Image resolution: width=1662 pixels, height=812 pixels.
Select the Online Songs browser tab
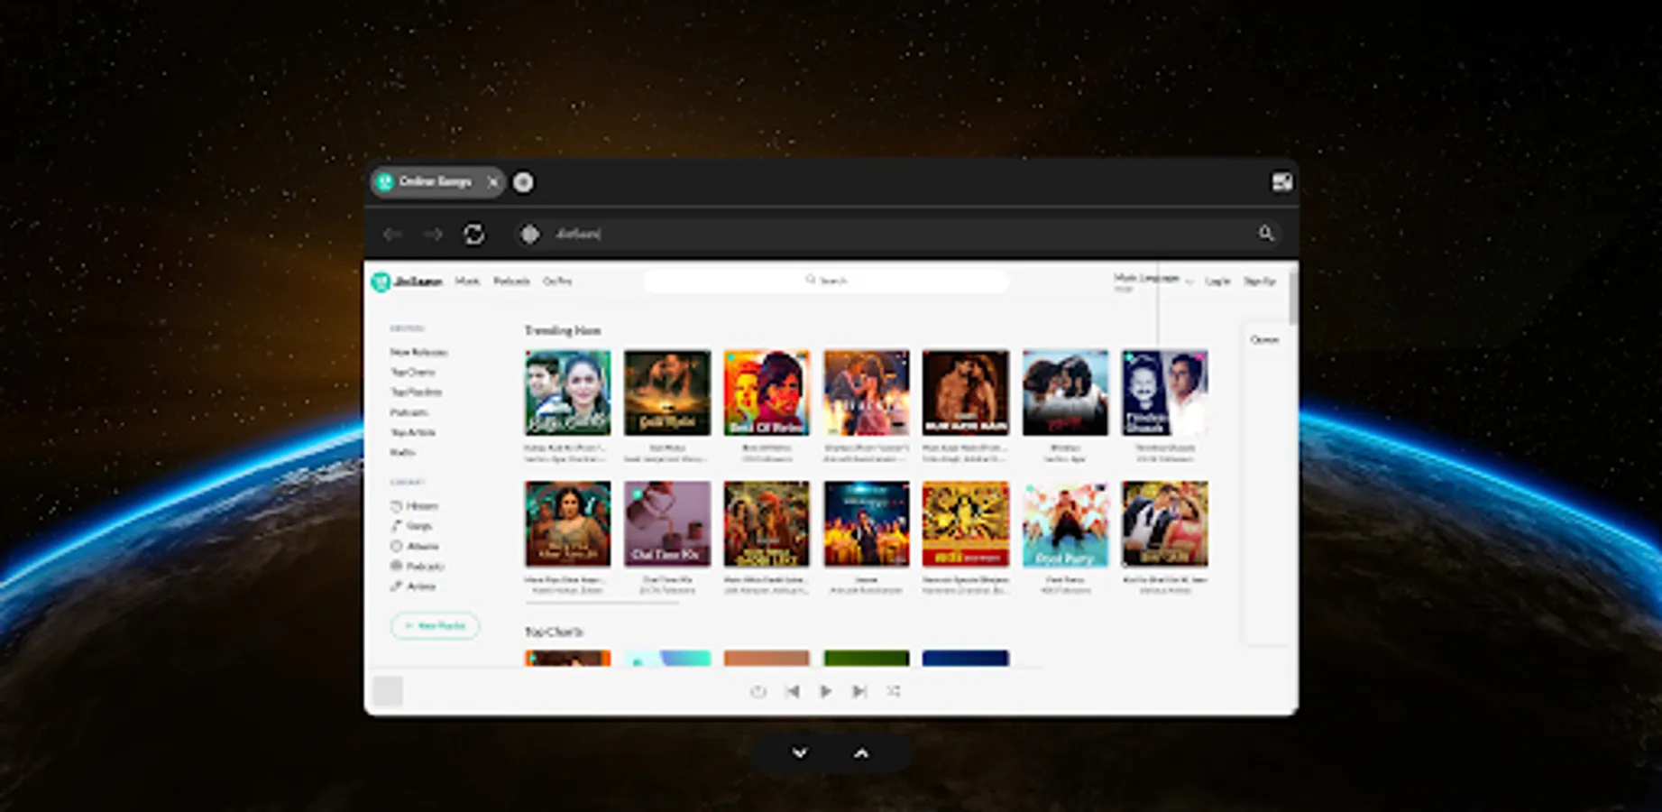pos(437,182)
